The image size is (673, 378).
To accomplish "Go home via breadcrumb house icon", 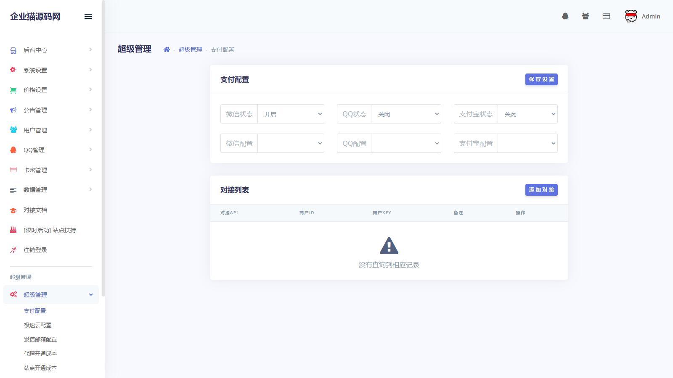I will point(167,50).
